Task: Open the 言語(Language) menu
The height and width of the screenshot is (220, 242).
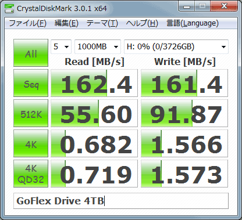Action: 193,23
